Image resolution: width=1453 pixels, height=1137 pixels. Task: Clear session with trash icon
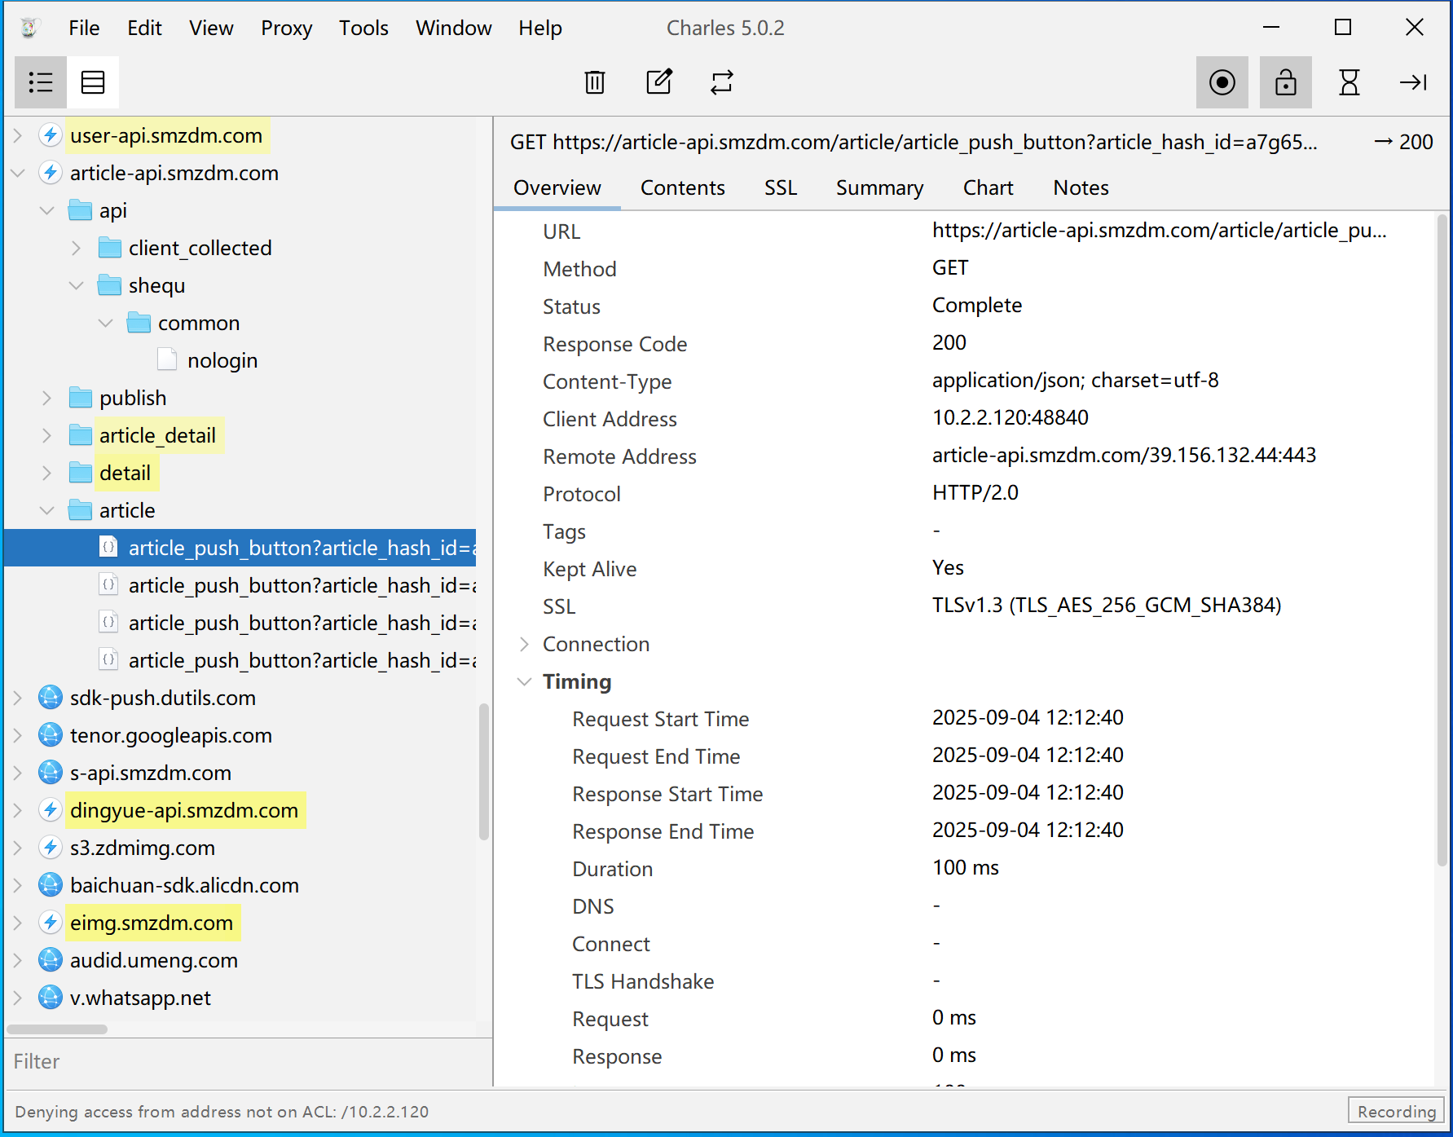tap(595, 82)
